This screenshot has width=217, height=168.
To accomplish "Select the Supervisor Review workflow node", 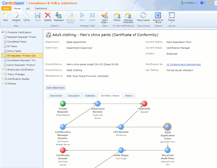I will coord(98,104).
